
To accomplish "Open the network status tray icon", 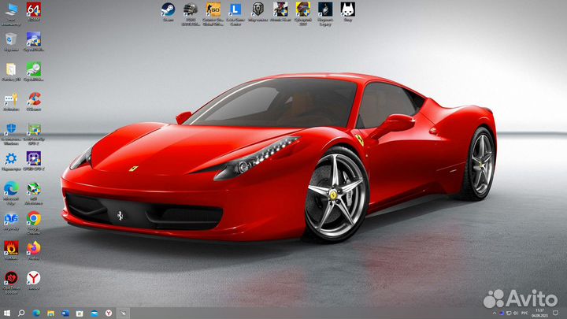I will (509, 313).
